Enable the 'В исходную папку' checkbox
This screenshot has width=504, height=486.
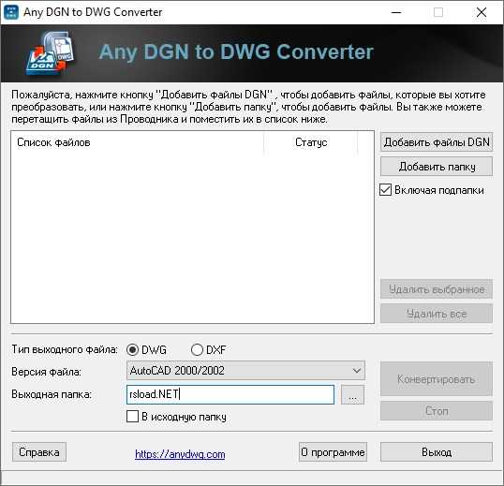[132, 417]
